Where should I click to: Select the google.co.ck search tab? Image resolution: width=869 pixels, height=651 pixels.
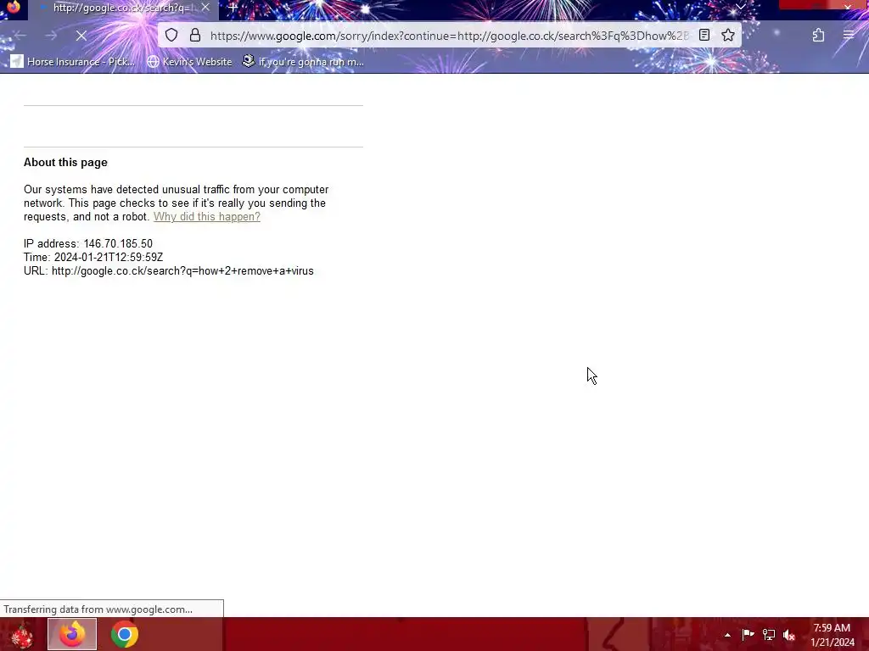pos(124,8)
